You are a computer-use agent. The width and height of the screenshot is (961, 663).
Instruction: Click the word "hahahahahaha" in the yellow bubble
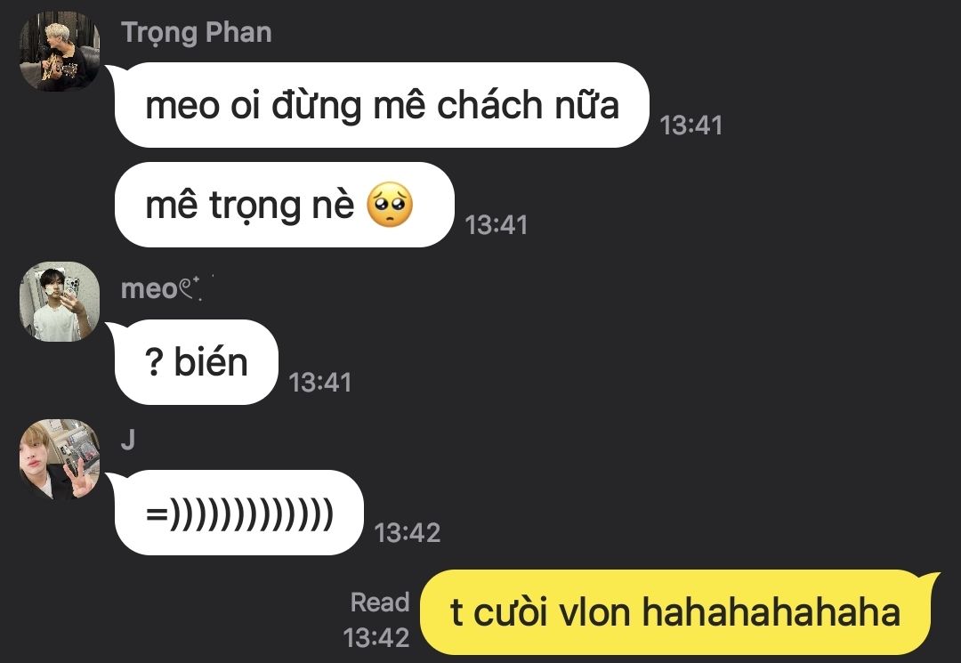click(771, 612)
